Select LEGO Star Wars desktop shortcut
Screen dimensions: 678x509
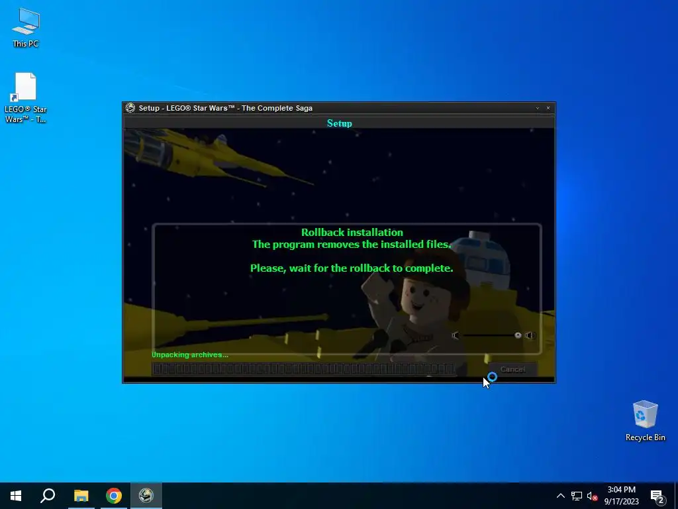tap(26, 98)
